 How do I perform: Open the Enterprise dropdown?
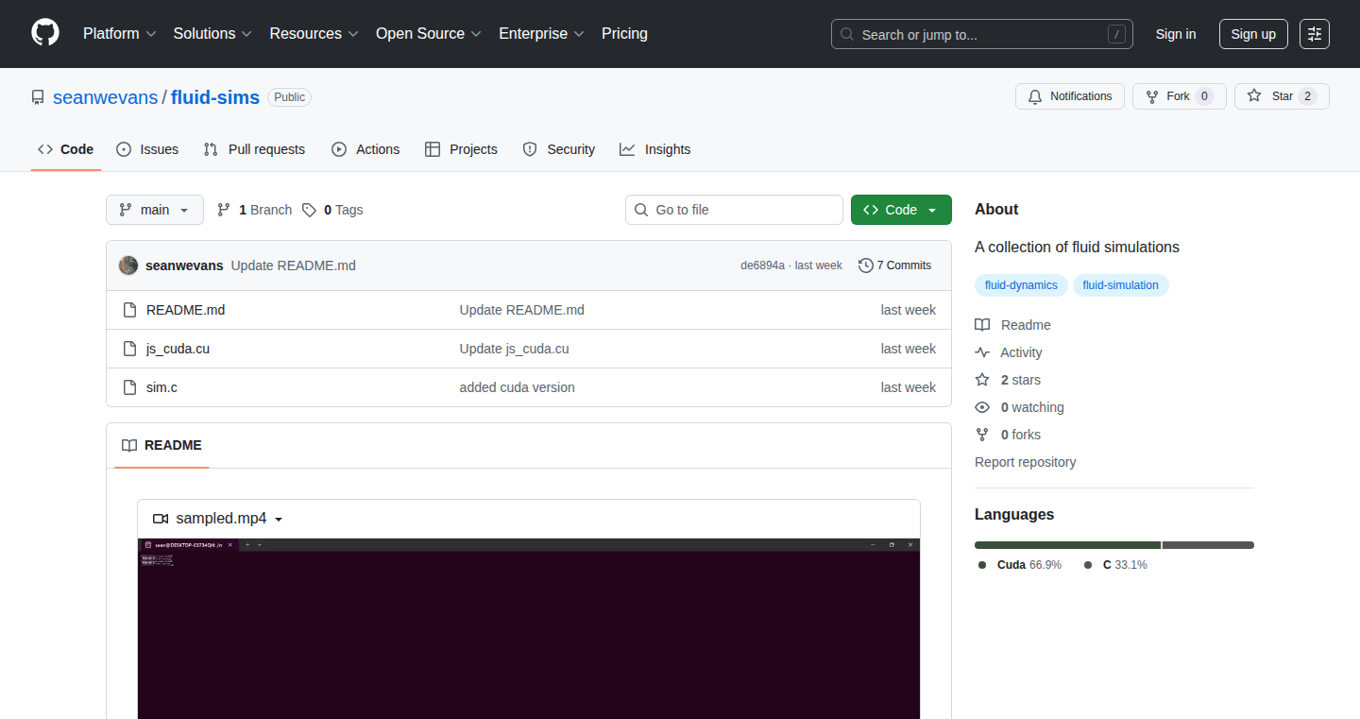point(542,34)
